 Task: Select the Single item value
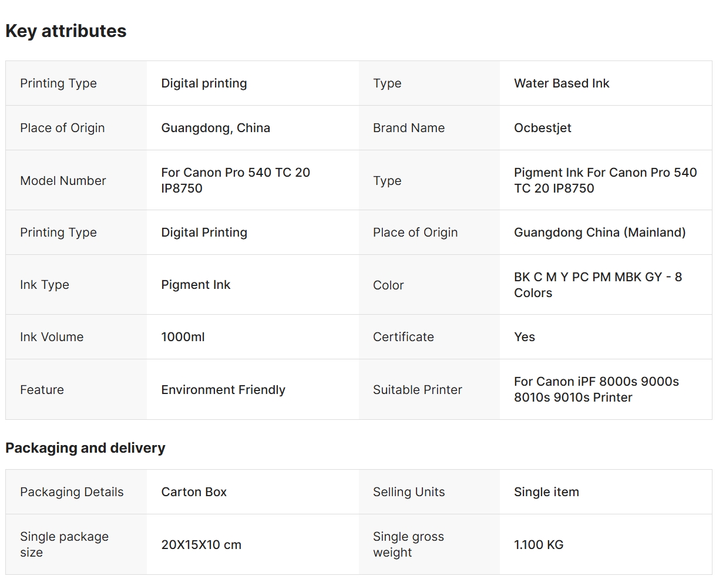tap(546, 492)
